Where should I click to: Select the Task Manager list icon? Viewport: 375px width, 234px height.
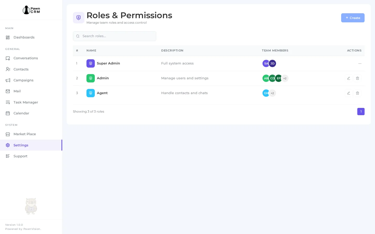(8, 102)
